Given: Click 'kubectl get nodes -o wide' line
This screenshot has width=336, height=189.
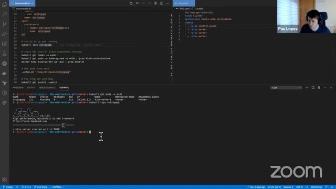Looking at the screenshot, I should [38, 55].
